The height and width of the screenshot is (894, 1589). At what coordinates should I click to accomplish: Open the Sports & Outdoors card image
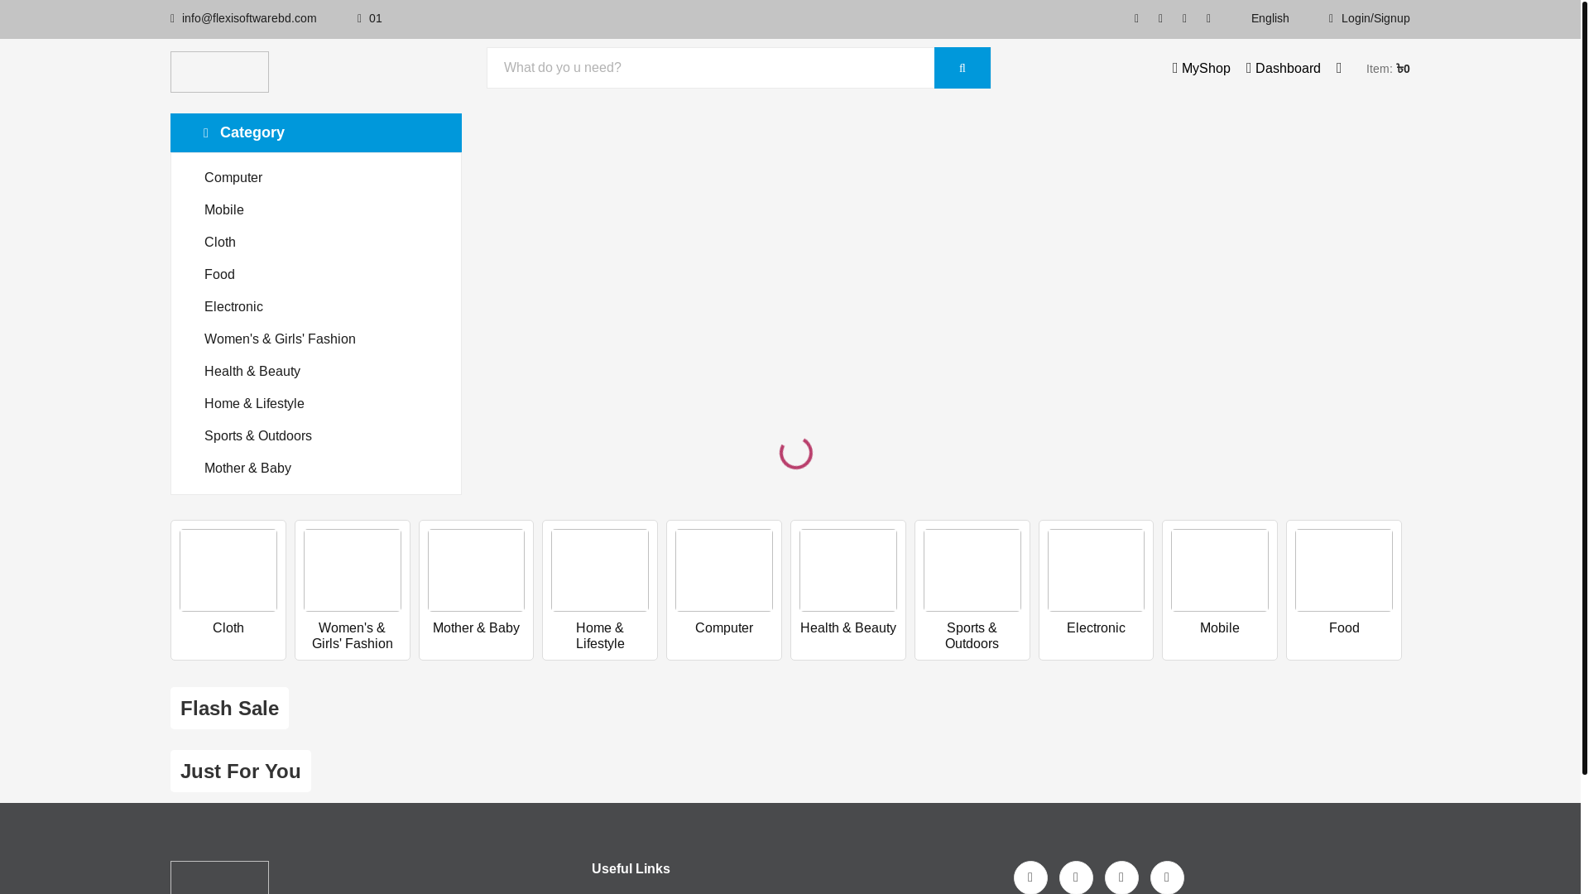972,570
